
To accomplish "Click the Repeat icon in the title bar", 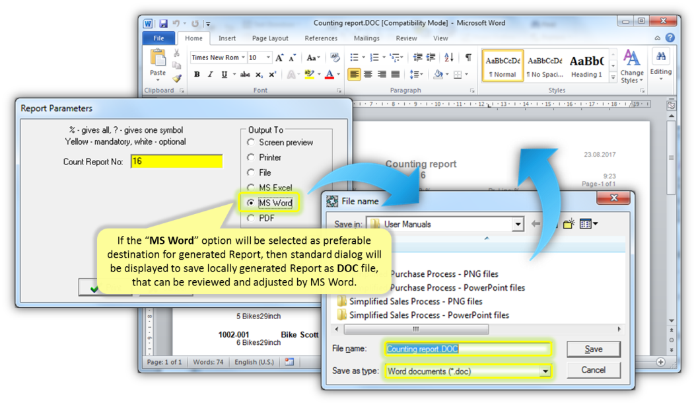I will 195,24.
